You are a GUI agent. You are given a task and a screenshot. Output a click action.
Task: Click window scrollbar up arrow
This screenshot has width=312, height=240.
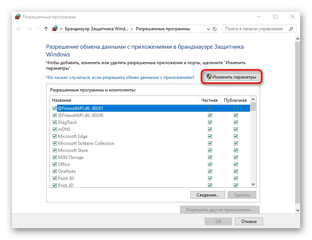pyautogui.click(x=298, y=39)
